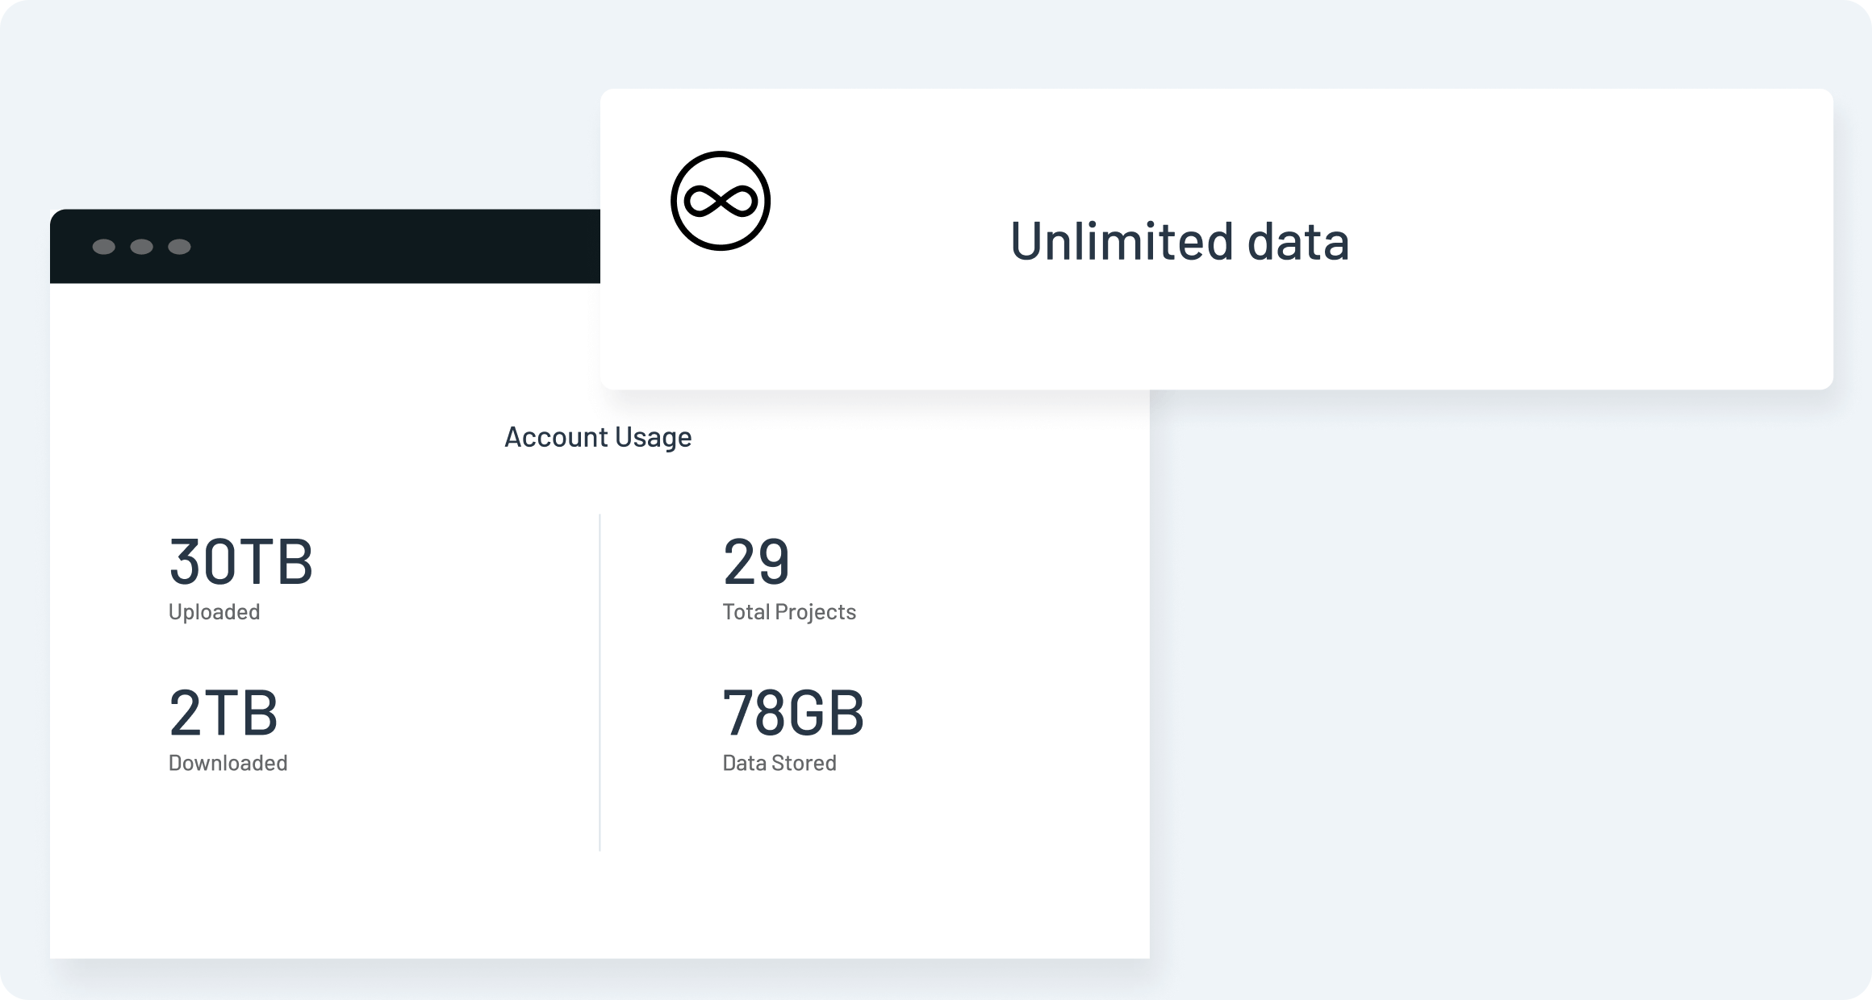Click the infinity symbol icon
The width and height of the screenshot is (1872, 1000).
pos(721,201)
